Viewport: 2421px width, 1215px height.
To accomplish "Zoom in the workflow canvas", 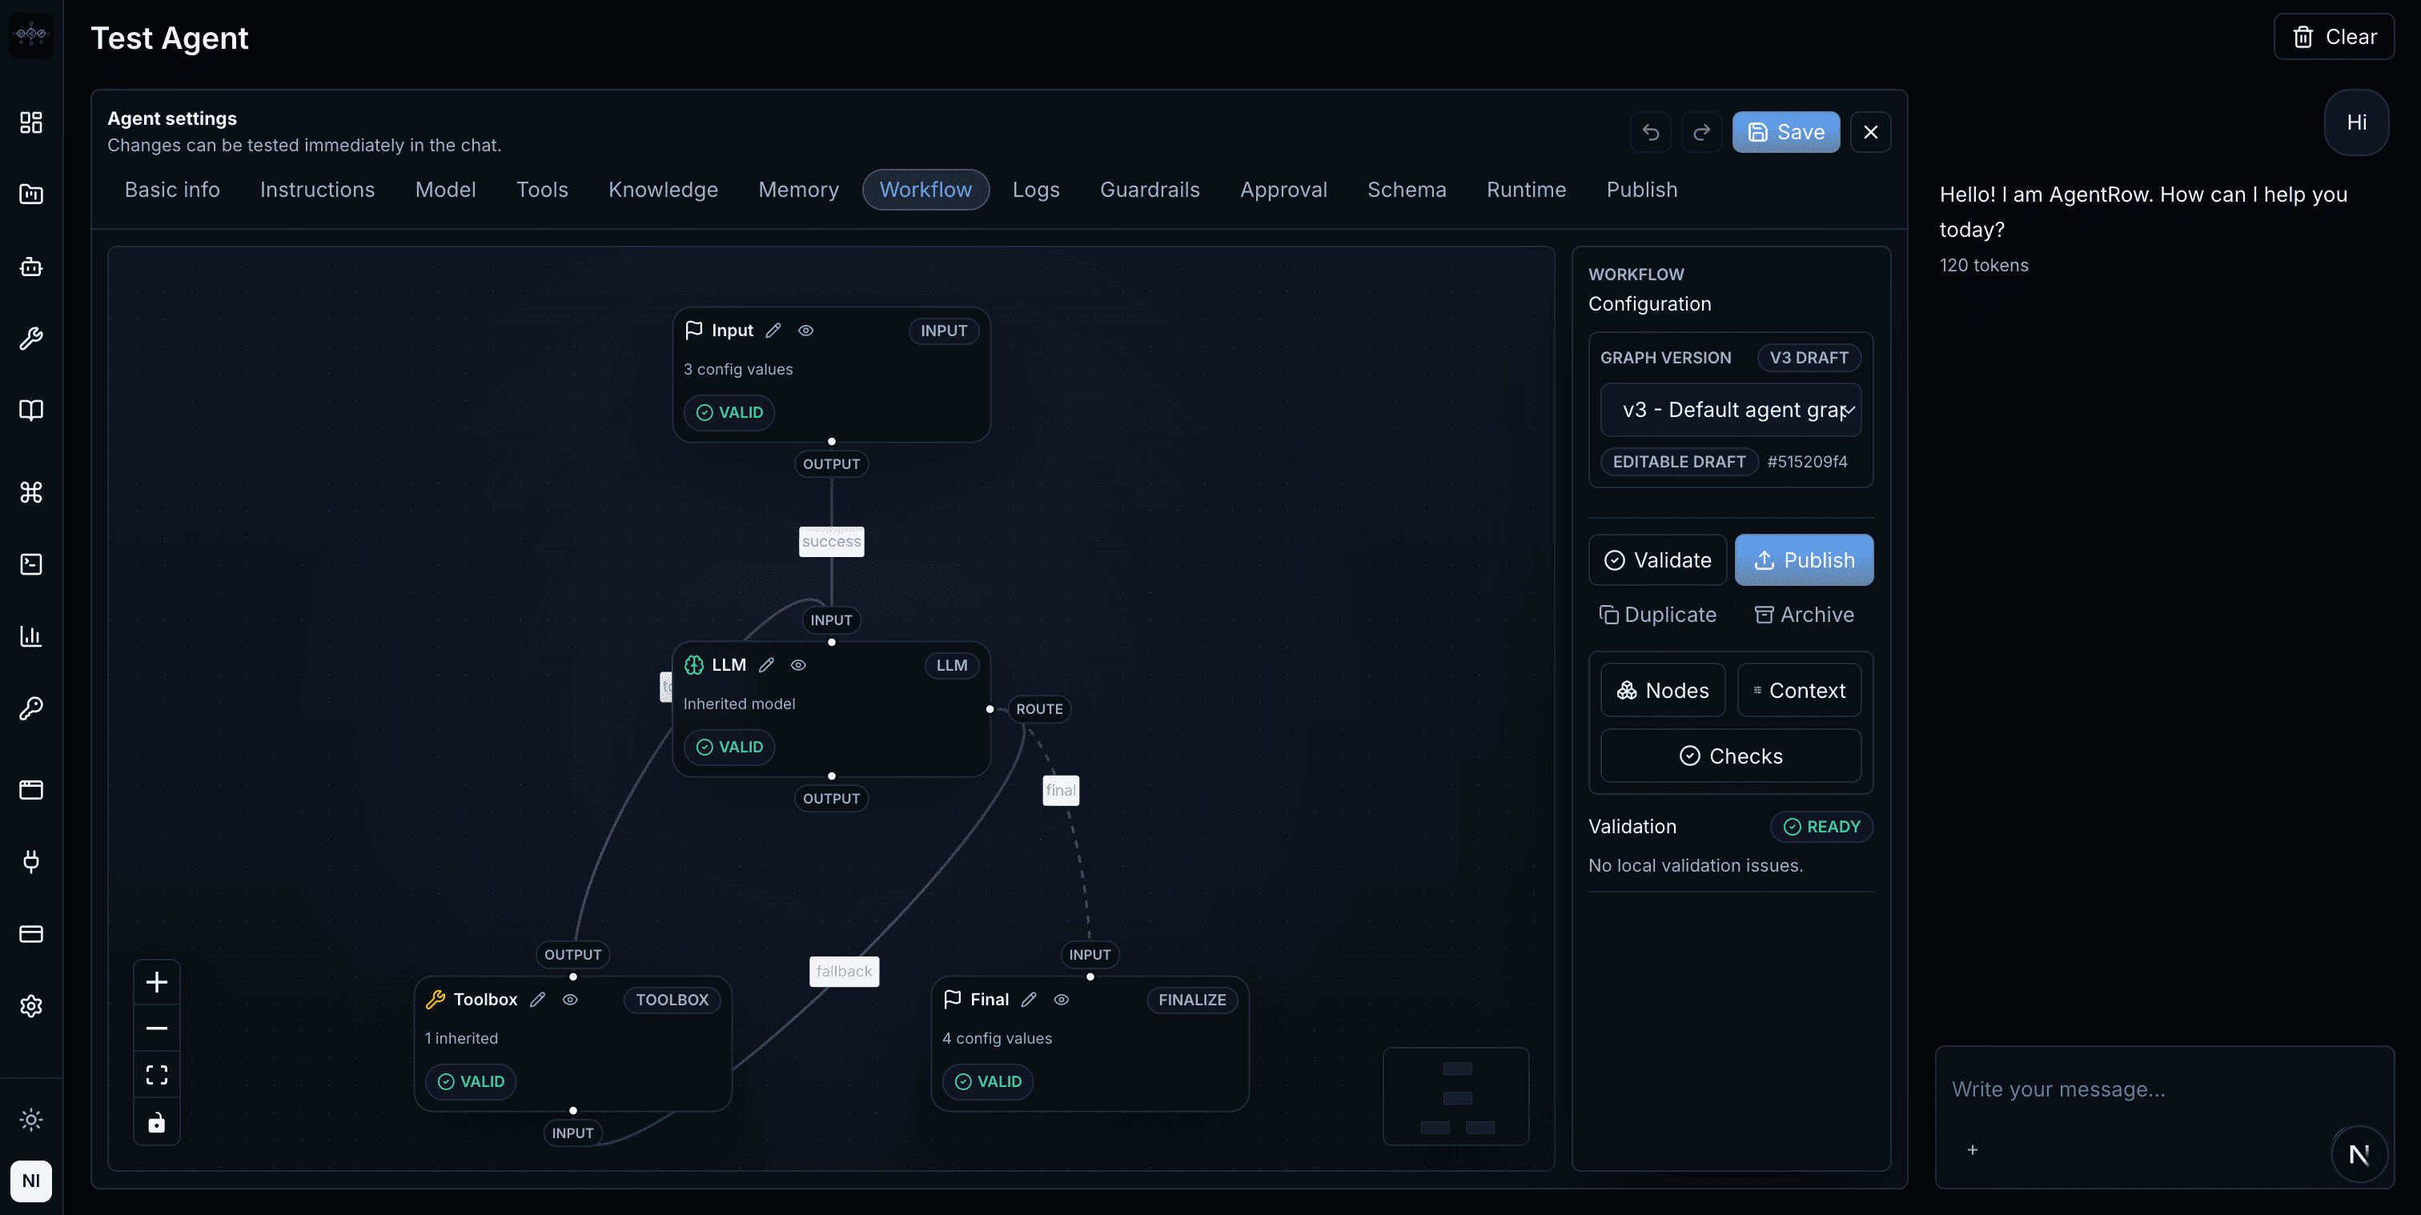I will click(x=157, y=982).
